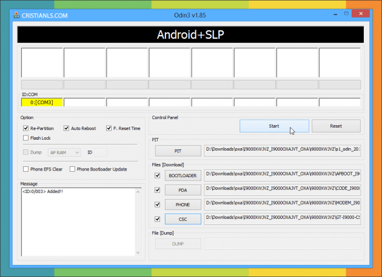Click the PIT file path field
Image resolution: width=382 pixels, height=277 pixels.
click(283, 150)
